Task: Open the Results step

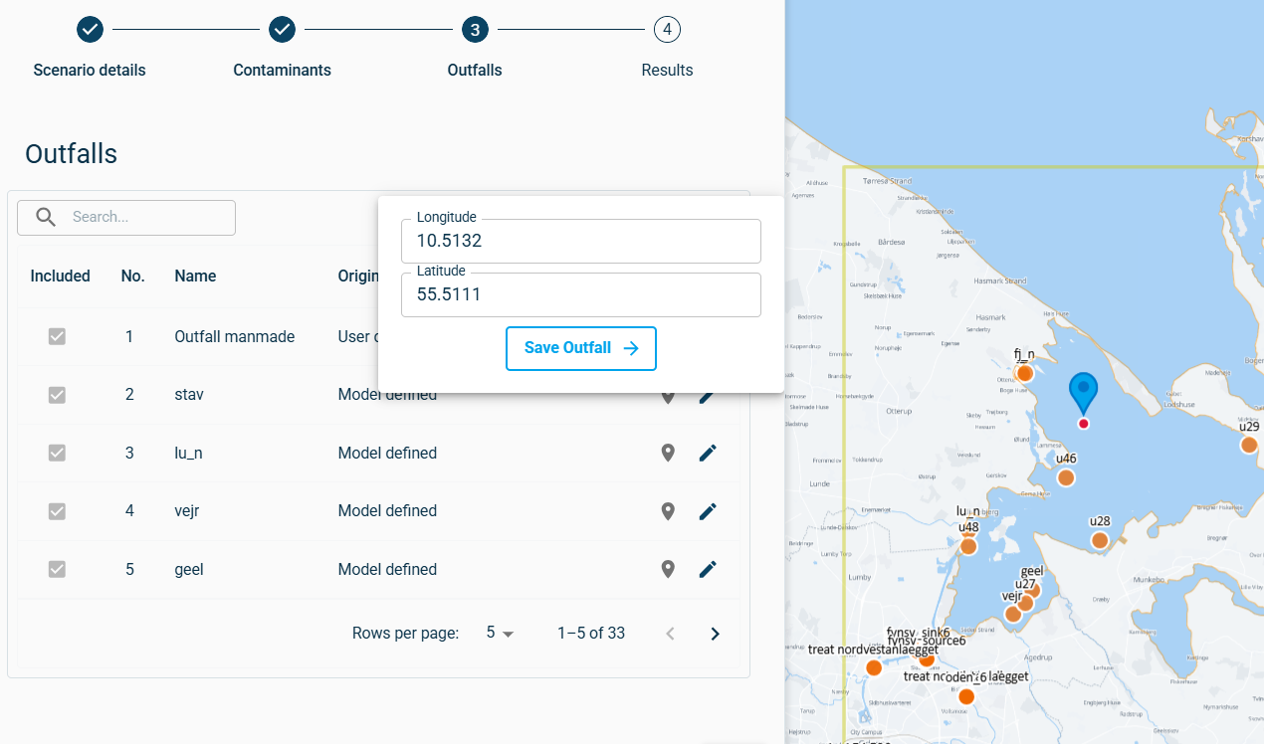Action: click(x=667, y=30)
